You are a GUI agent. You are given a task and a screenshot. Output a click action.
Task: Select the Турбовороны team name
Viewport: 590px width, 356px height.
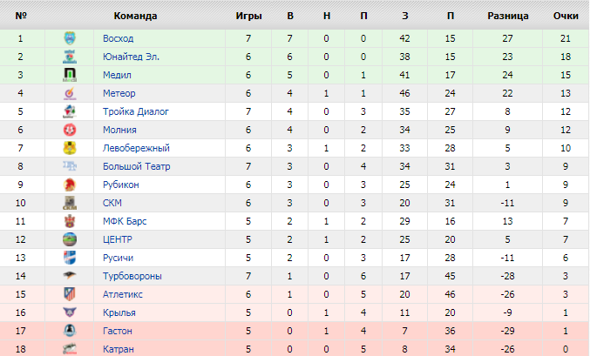[x=132, y=276]
